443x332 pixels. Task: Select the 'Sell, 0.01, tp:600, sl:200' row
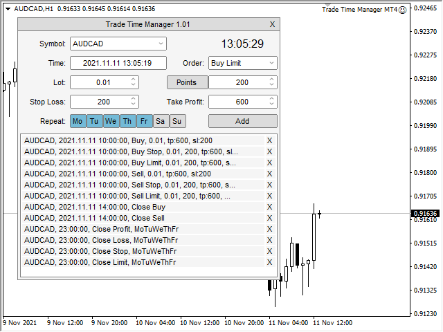143,174
